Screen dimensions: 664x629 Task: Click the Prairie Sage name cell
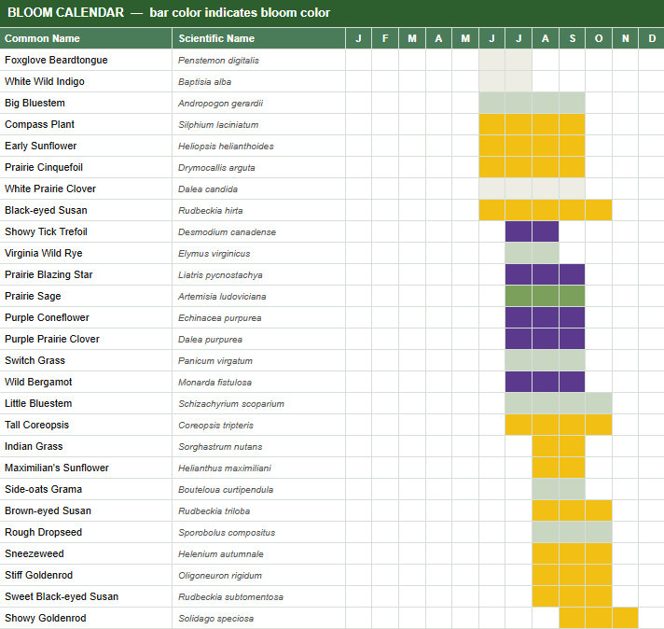(86, 296)
